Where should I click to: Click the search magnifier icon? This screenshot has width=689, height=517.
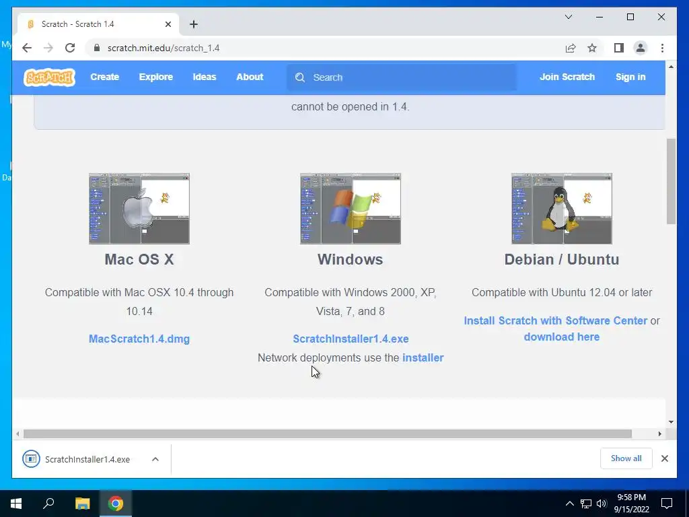click(300, 77)
